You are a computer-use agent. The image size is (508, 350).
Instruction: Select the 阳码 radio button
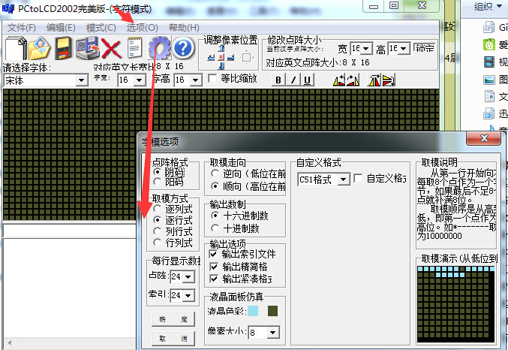coord(158,182)
